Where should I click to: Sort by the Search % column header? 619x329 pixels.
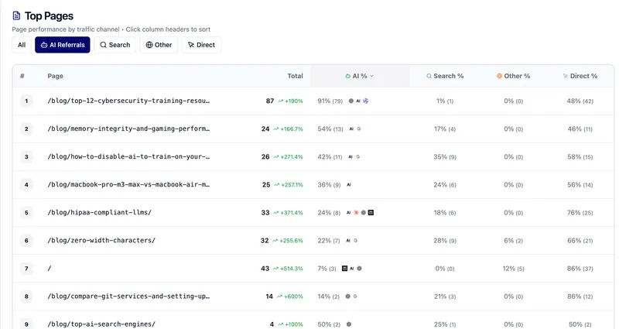tap(445, 76)
